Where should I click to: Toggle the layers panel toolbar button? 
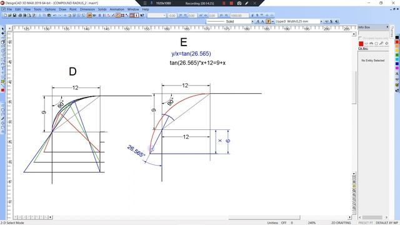(x=132, y=15)
